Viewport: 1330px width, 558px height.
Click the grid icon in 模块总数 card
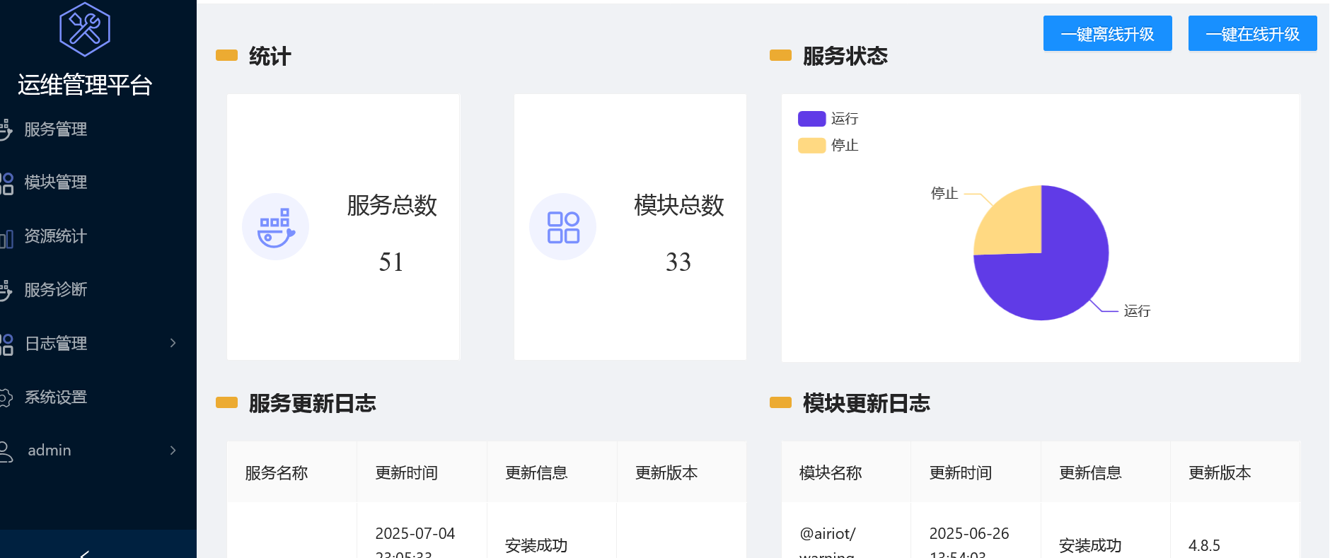[x=563, y=227]
